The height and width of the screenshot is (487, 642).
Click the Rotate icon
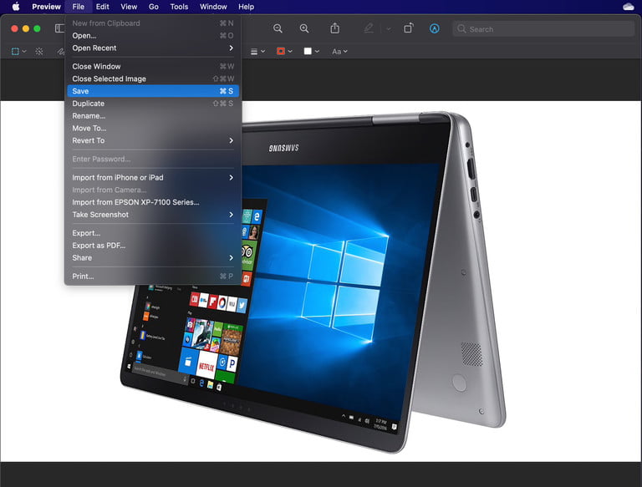pyautogui.click(x=408, y=28)
